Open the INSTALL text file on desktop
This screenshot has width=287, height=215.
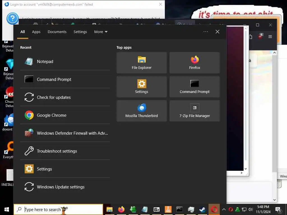pos(8,177)
